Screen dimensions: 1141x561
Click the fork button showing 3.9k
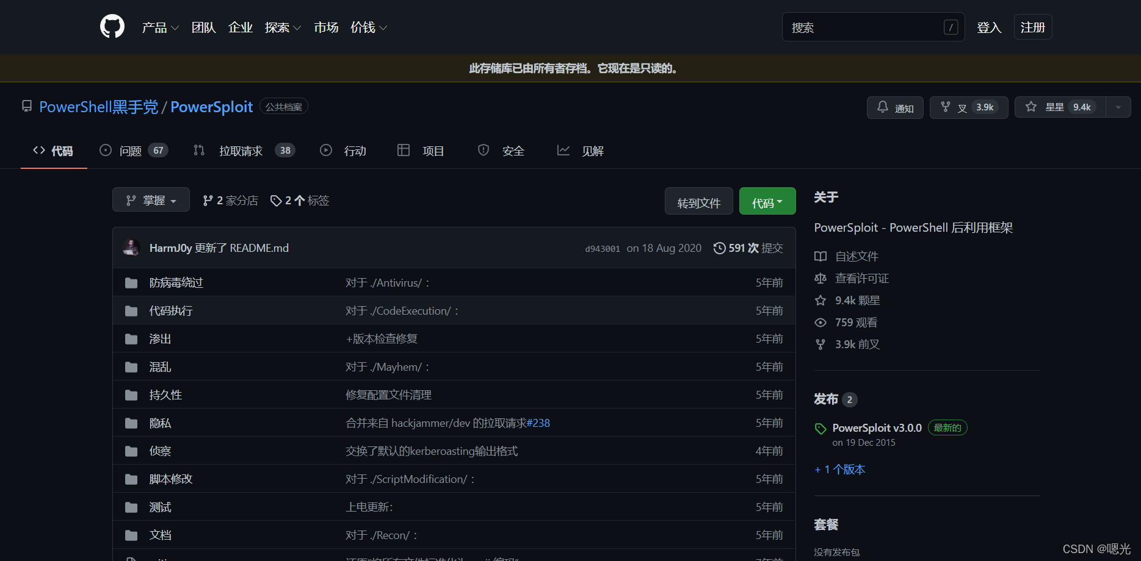tap(969, 107)
